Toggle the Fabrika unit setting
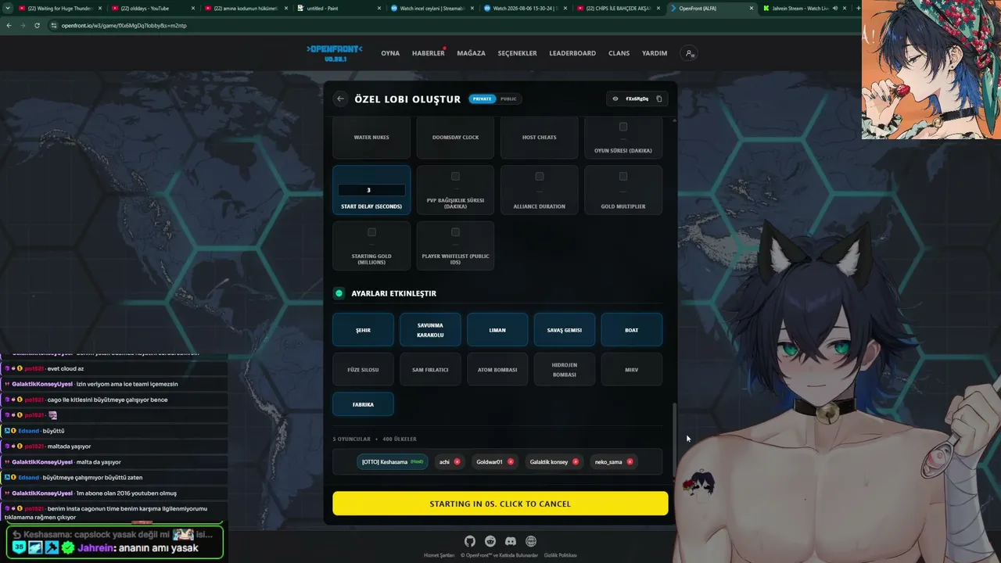The image size is (1001, 563). [364, 404]
